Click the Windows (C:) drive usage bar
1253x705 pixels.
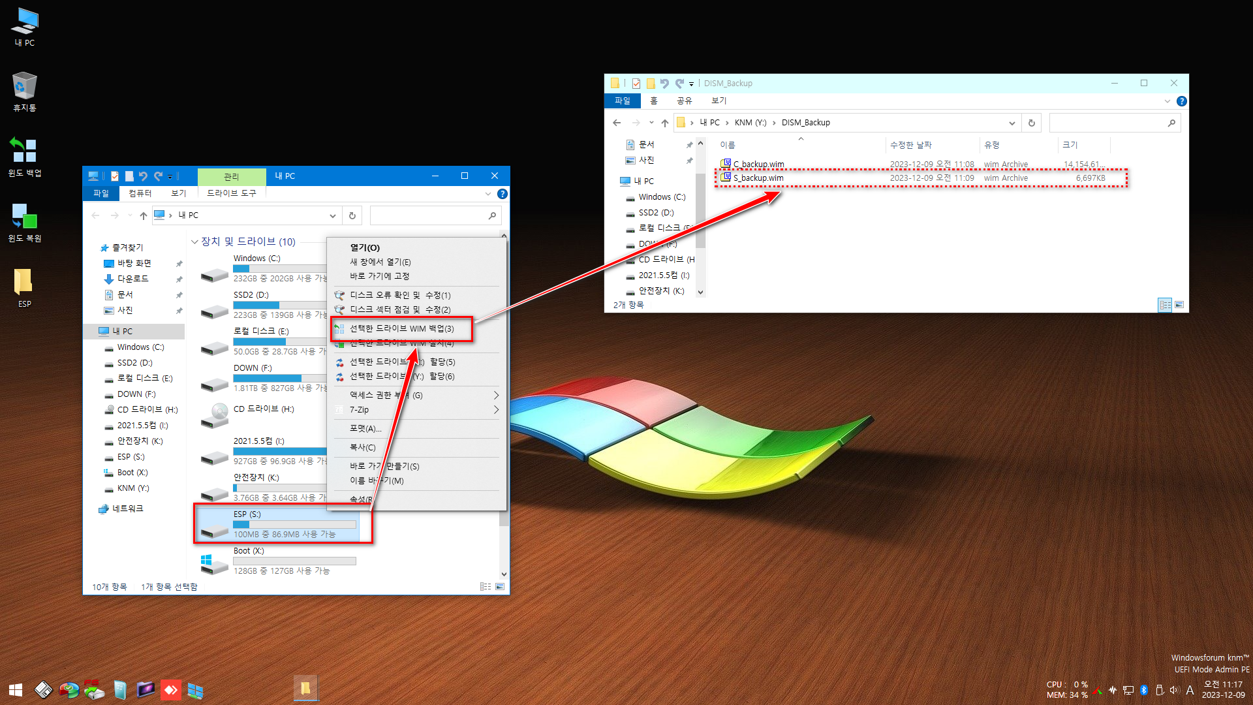click(280, 268)
